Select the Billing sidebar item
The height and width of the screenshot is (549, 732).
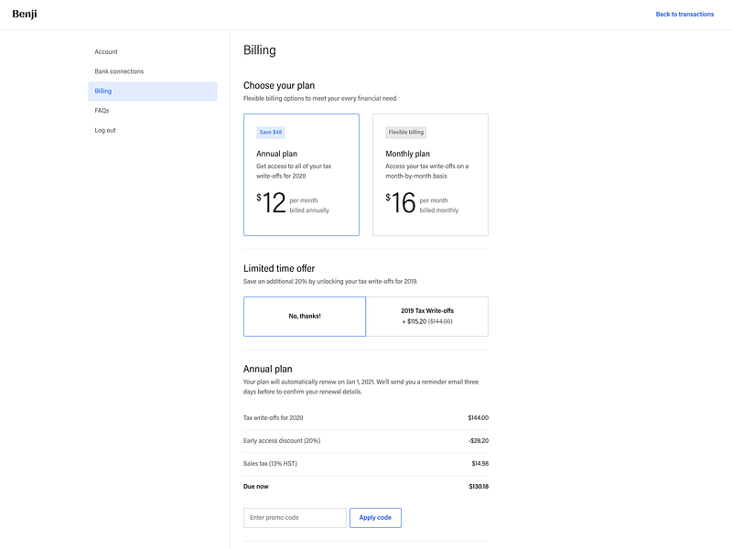point(153,91)
